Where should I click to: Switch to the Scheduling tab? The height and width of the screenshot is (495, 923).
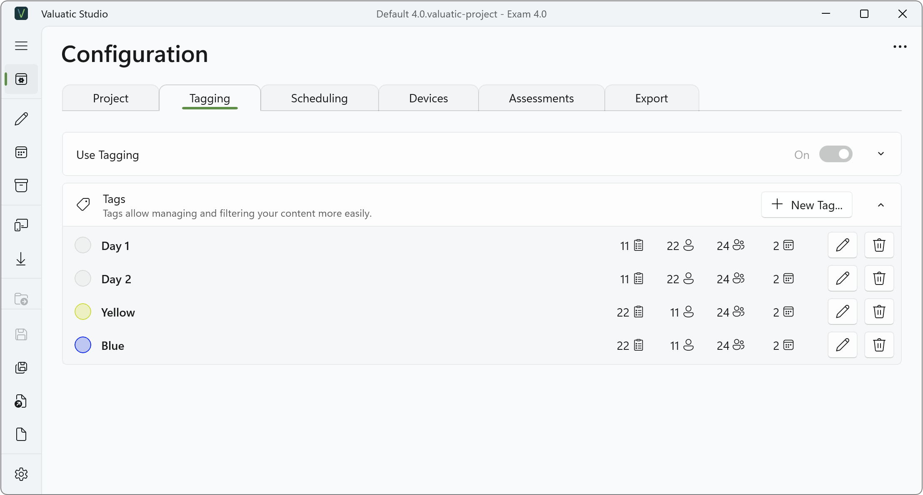tap(319, 98)
